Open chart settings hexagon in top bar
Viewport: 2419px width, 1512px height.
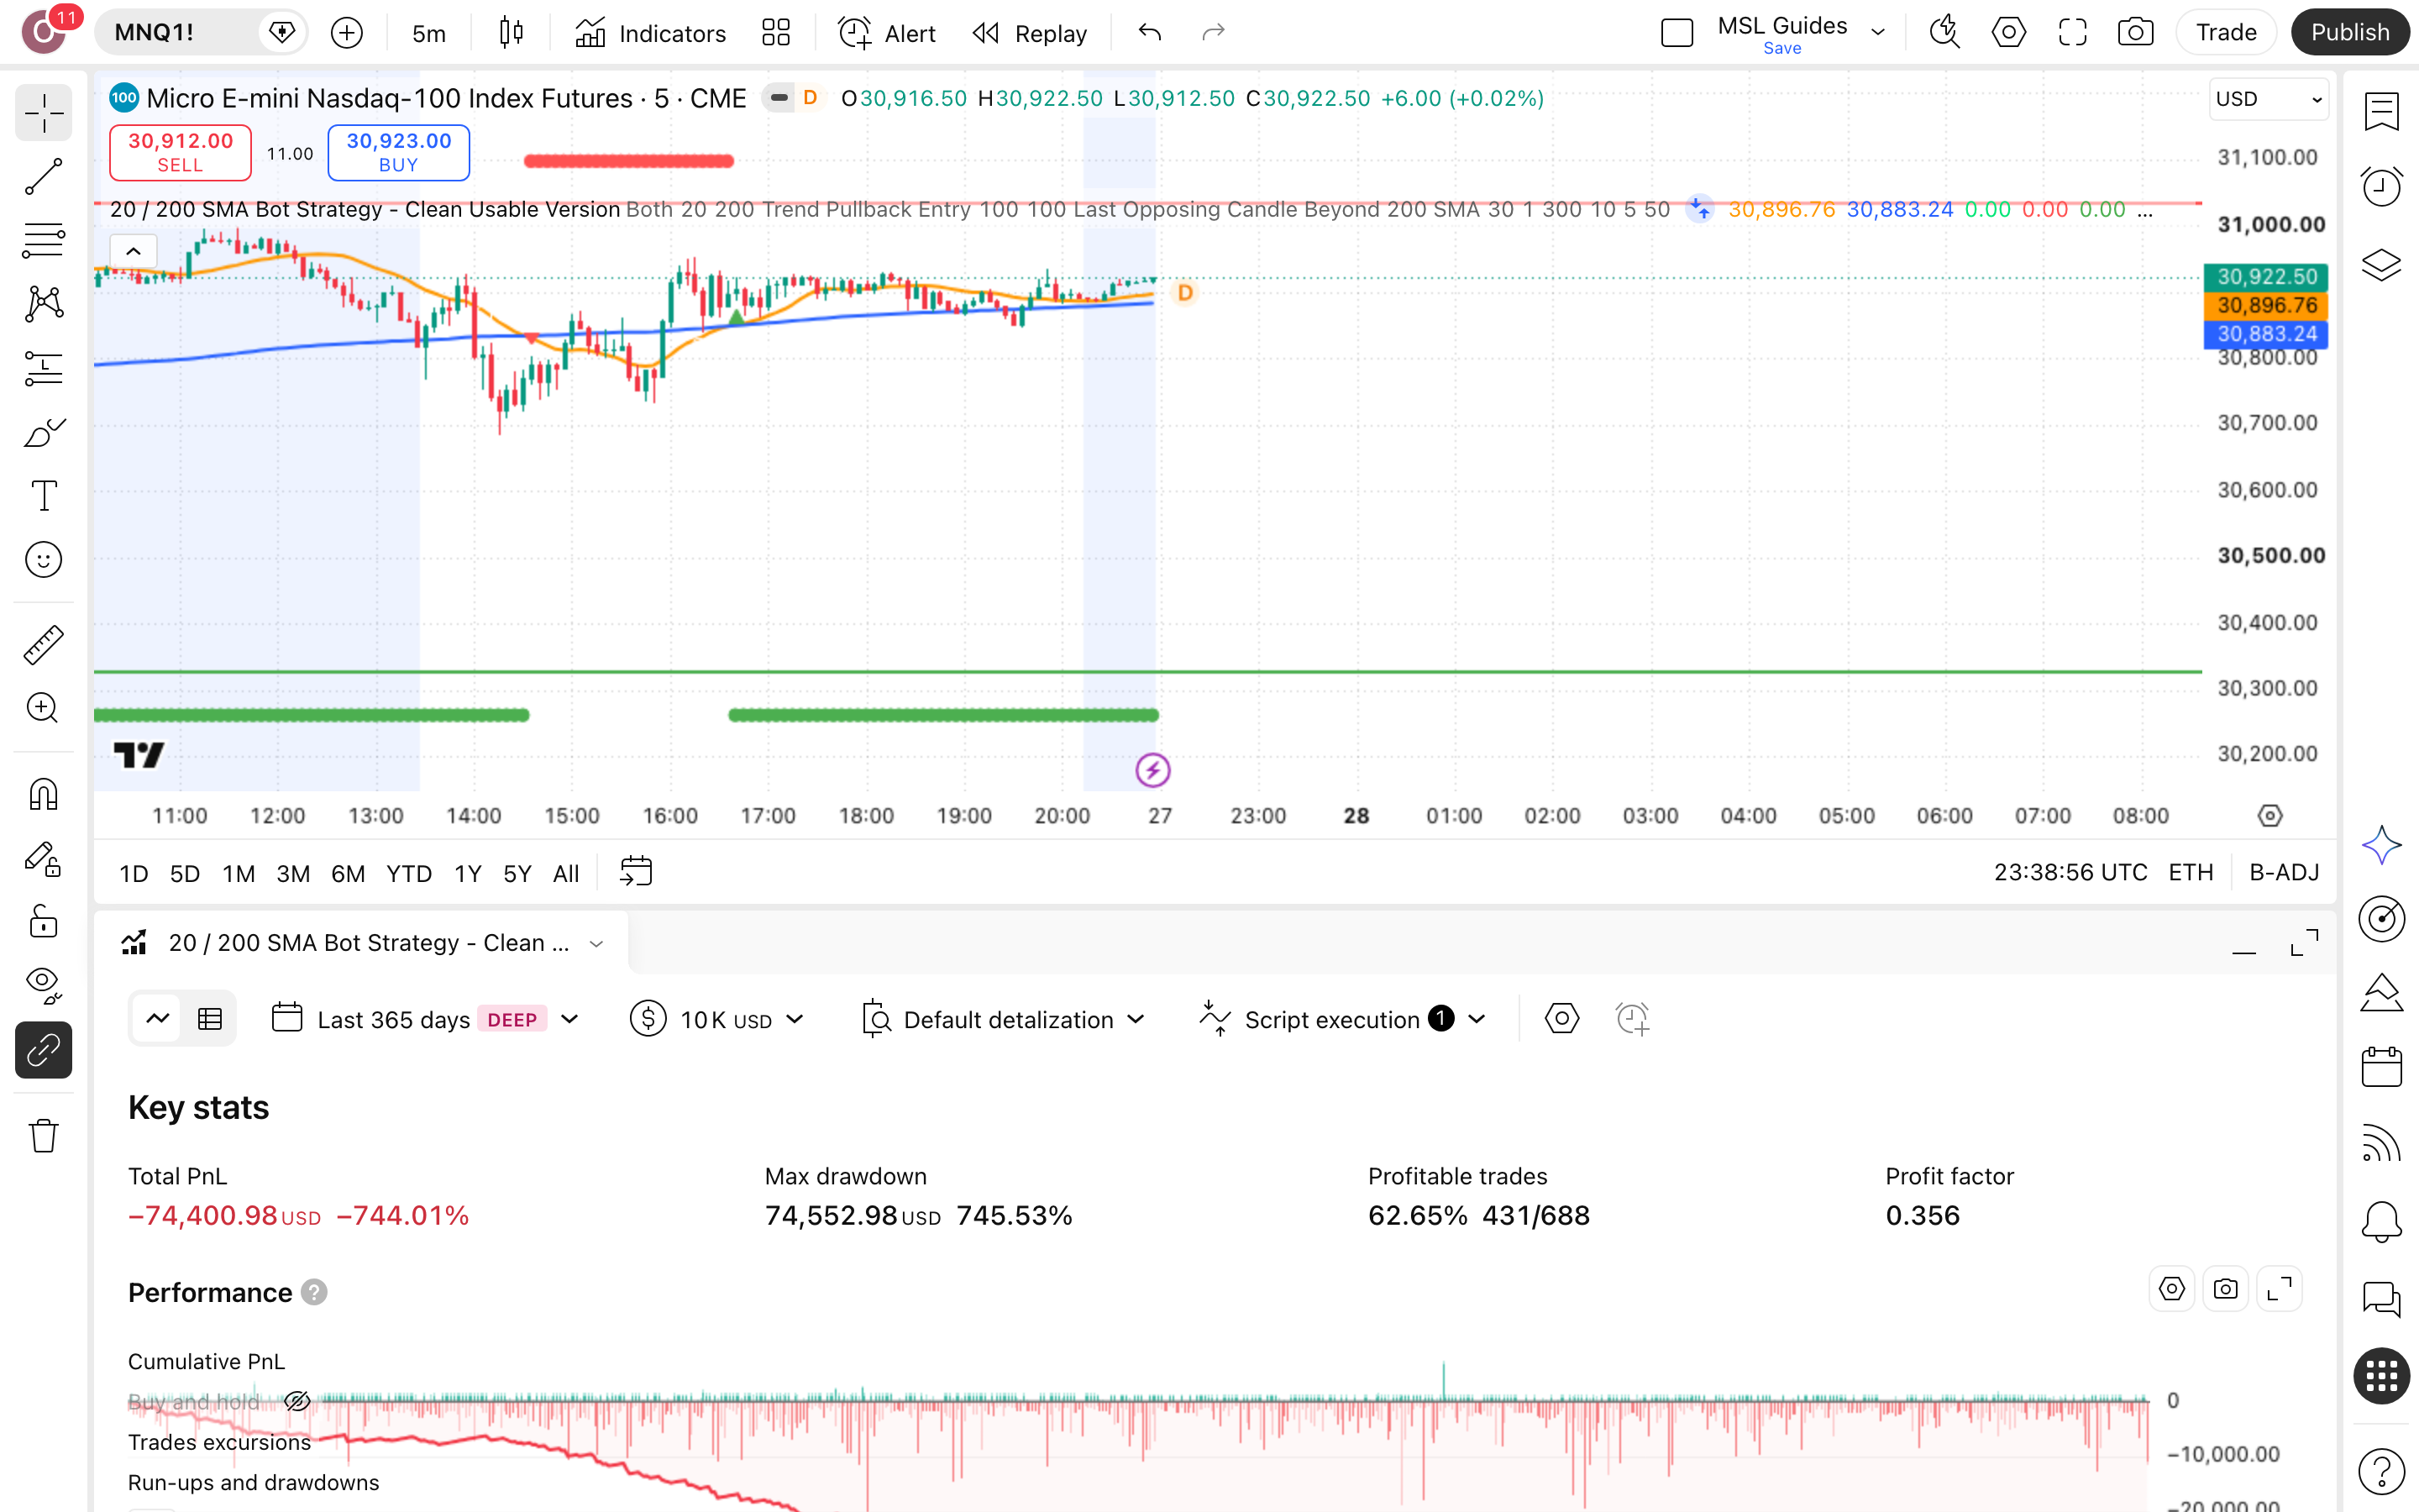(x=2008, y=33)
